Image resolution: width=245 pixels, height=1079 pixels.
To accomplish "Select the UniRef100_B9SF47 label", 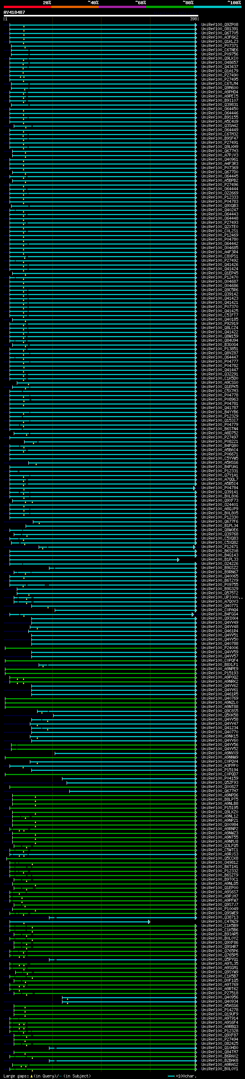I will (x=219, y=138).
